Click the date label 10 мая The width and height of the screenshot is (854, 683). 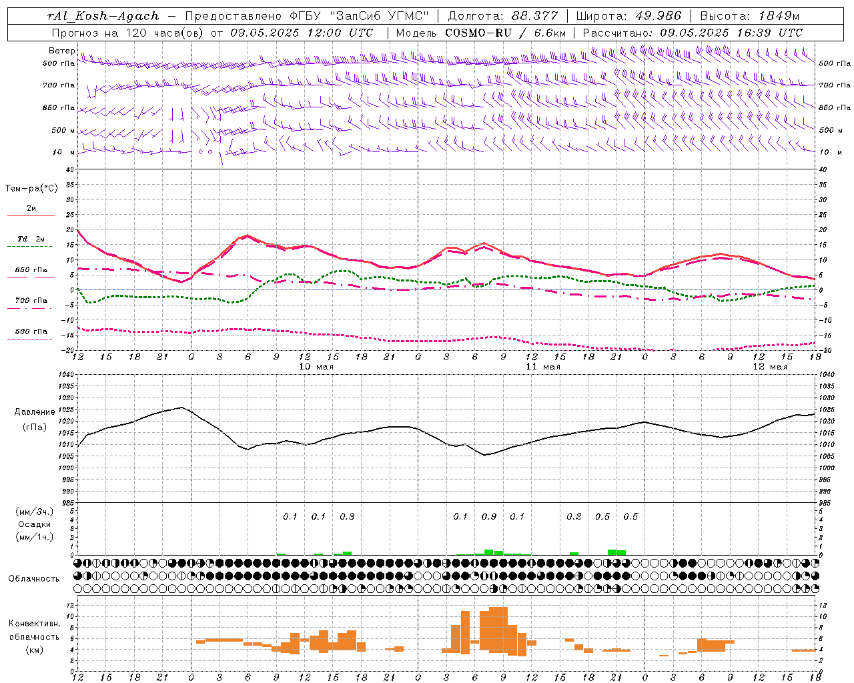tap(316, 367)
